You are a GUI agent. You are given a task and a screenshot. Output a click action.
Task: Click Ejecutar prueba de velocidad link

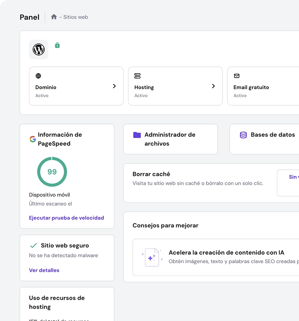point(66,218)
